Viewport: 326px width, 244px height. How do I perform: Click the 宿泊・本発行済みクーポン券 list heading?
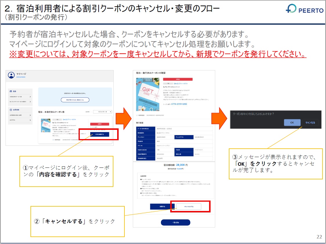51,112
